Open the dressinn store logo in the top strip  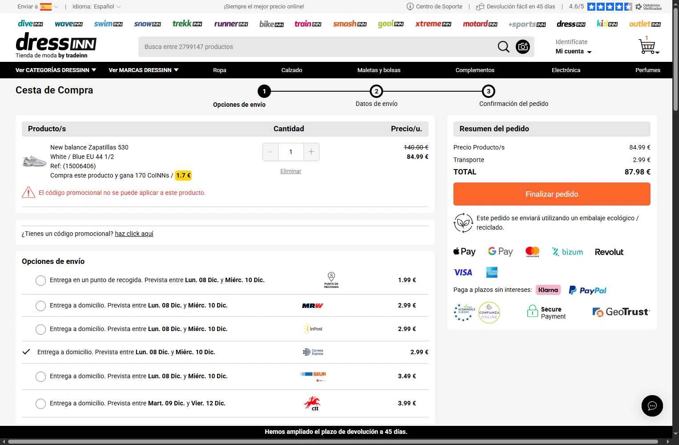571,24
